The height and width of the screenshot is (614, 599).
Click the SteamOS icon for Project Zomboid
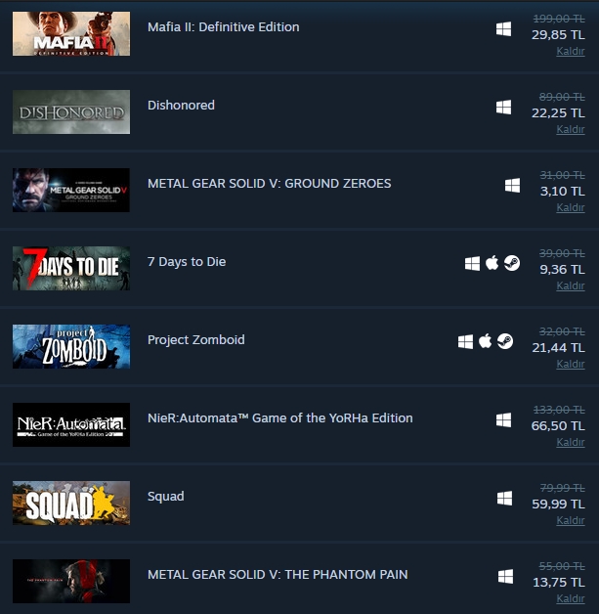coord(505,341)
